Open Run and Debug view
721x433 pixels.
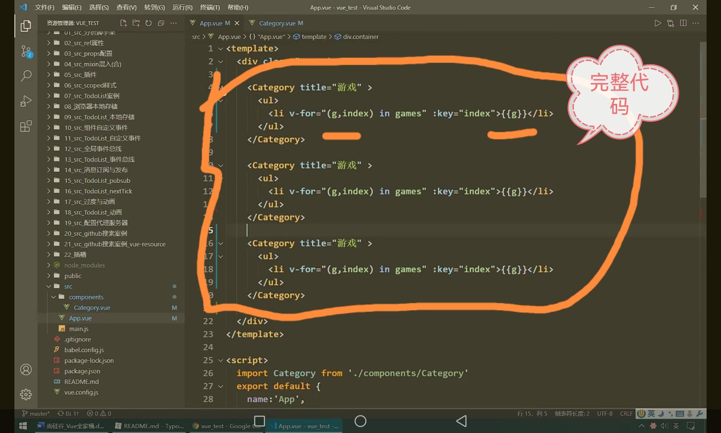[x=26, y=101]
